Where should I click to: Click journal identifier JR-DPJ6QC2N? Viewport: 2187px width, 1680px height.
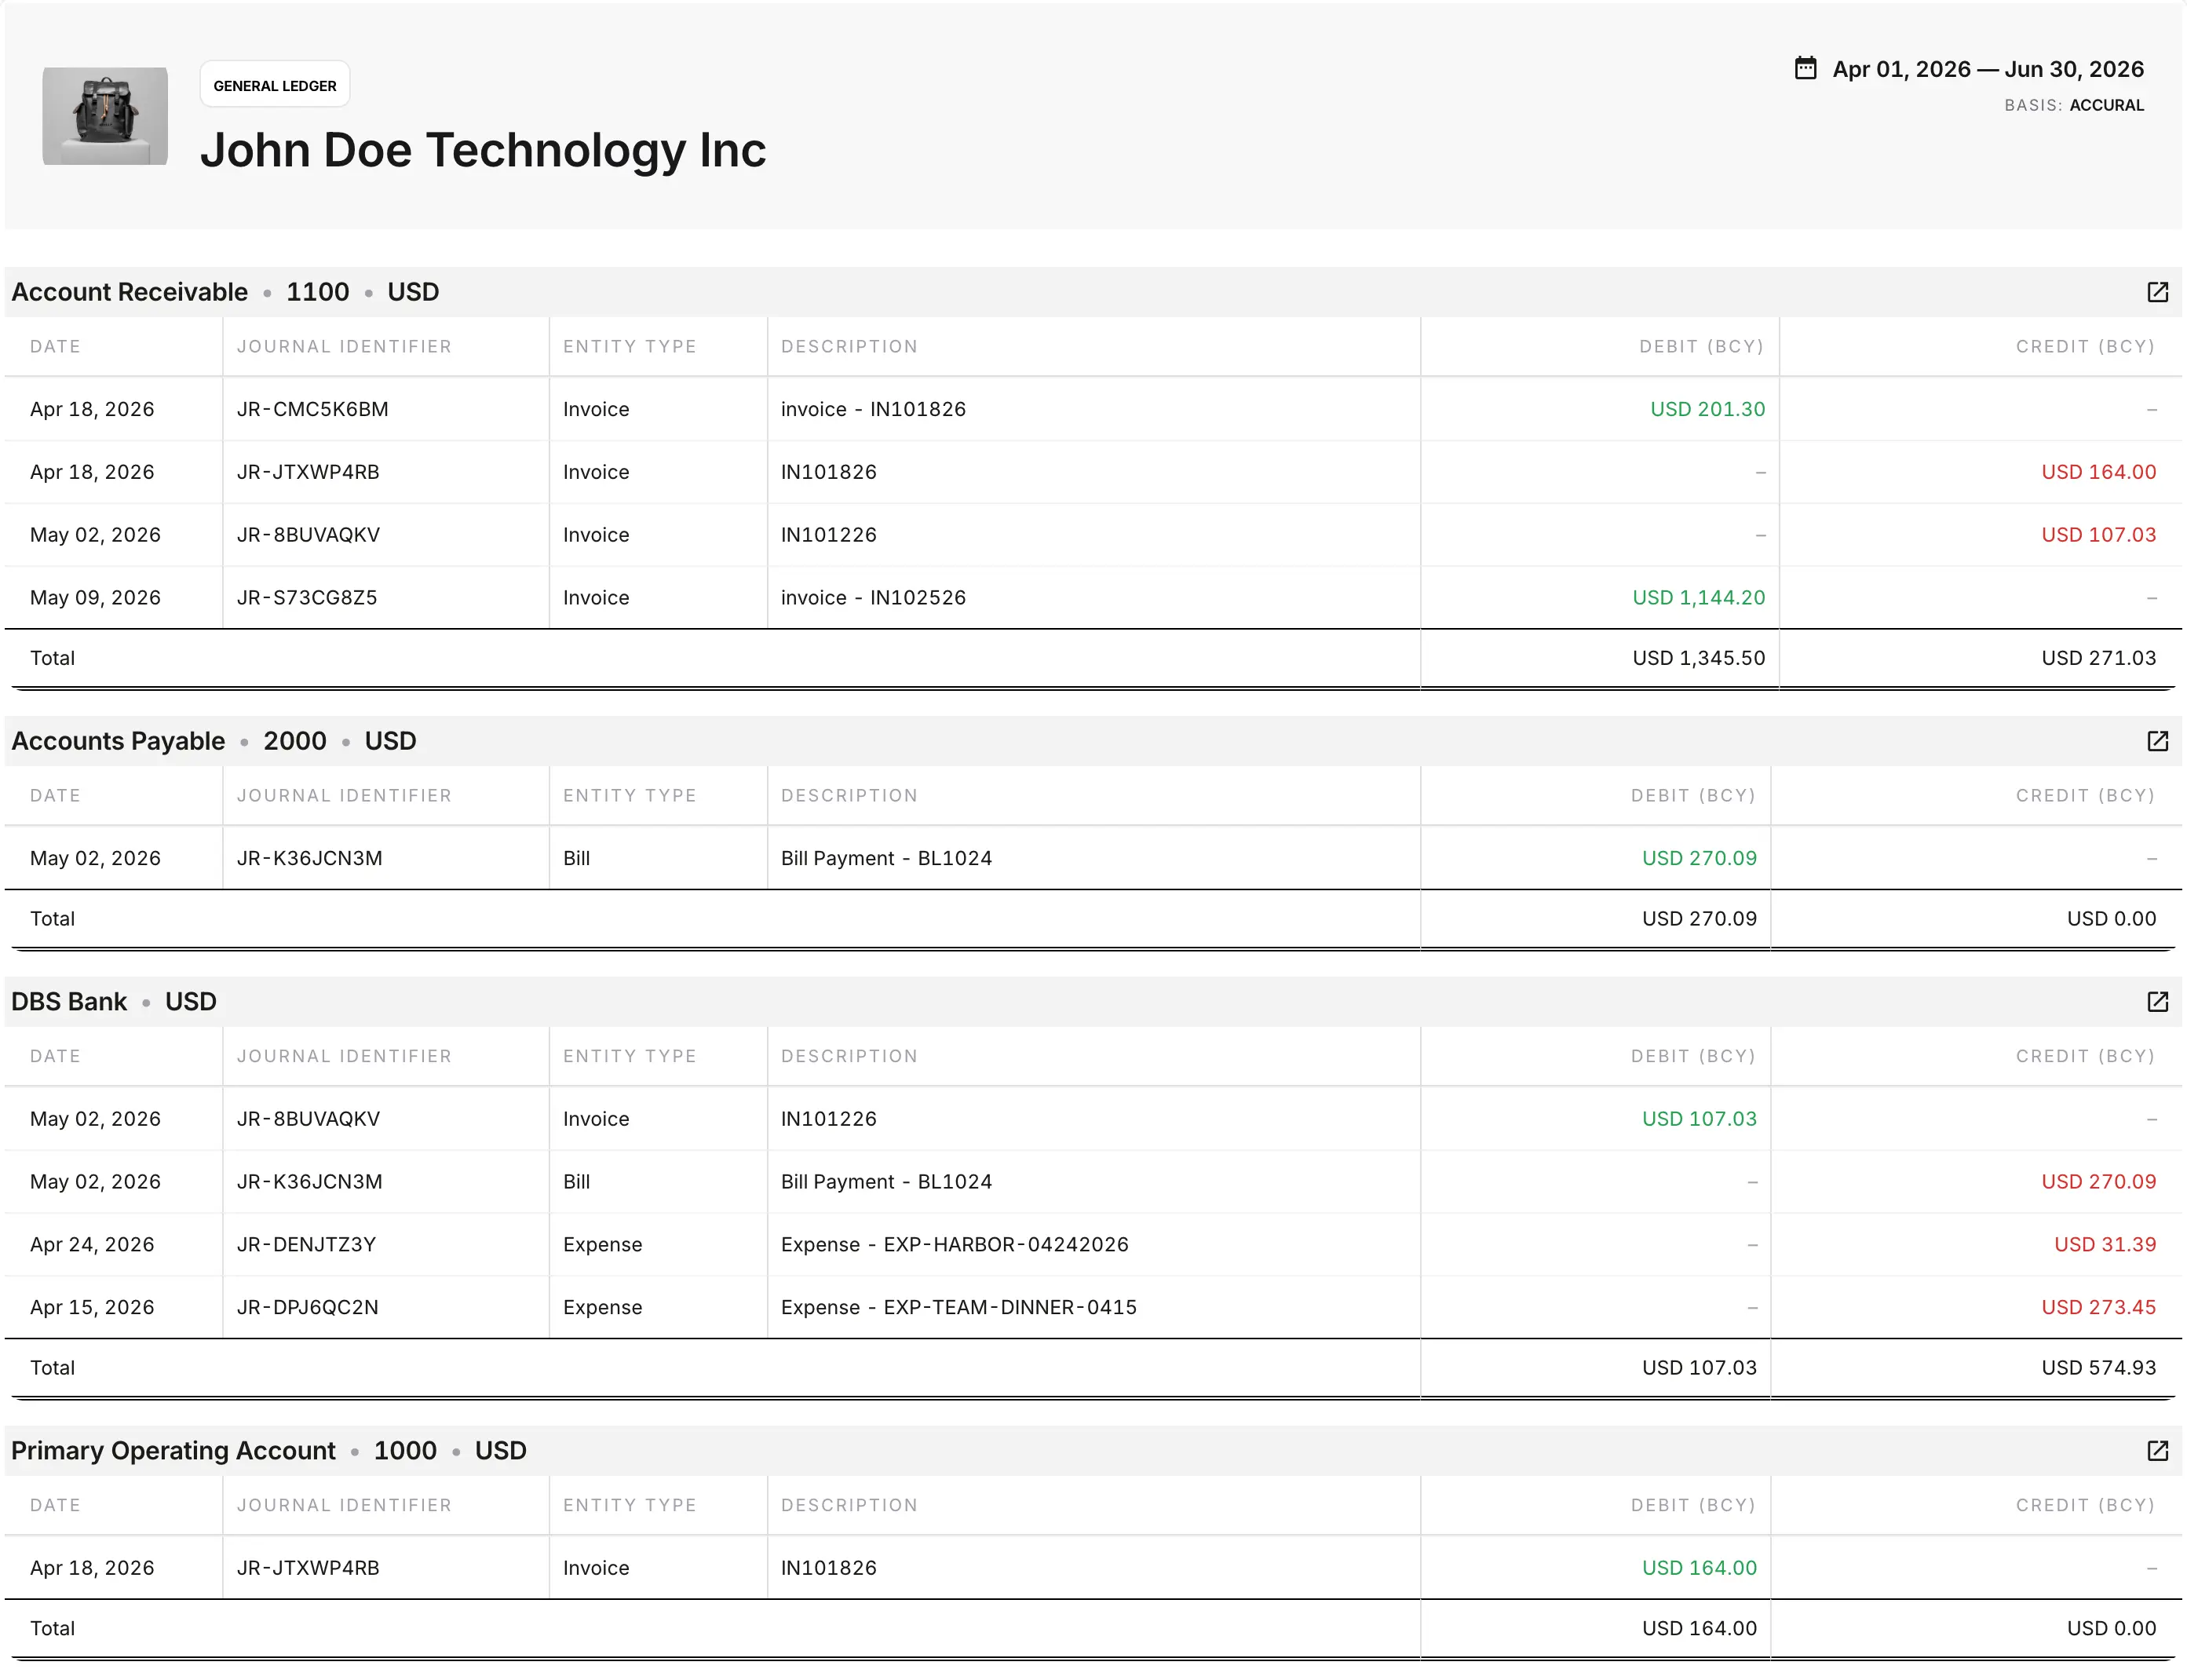click(307, 1308)
